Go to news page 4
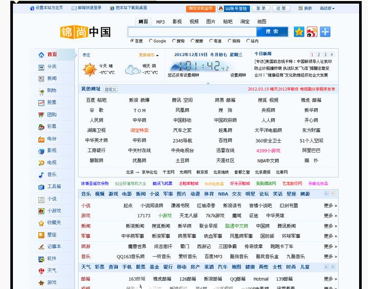 332,55
